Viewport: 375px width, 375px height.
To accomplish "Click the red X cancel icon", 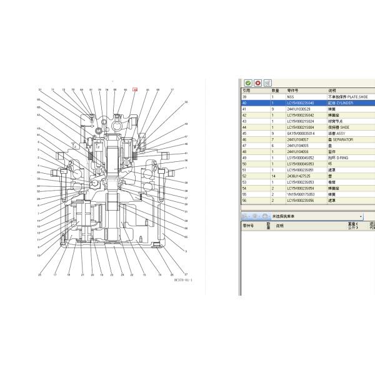I will (257, 82).
